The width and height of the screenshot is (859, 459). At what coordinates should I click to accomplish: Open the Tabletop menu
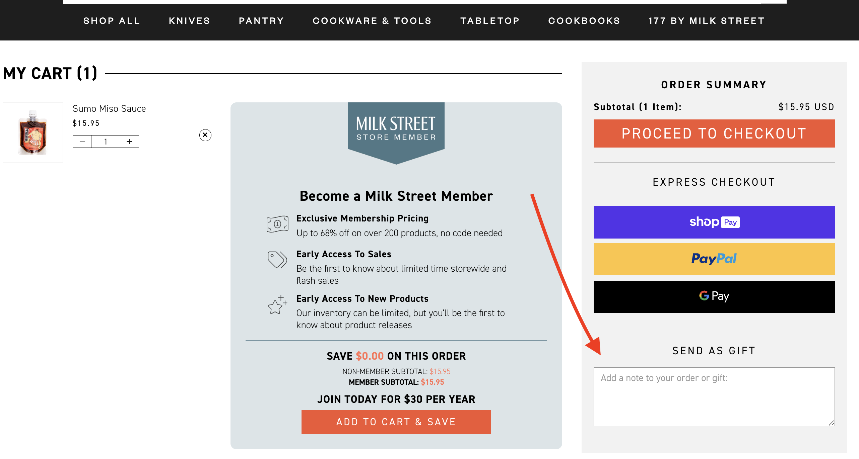[x=490, y=21]
